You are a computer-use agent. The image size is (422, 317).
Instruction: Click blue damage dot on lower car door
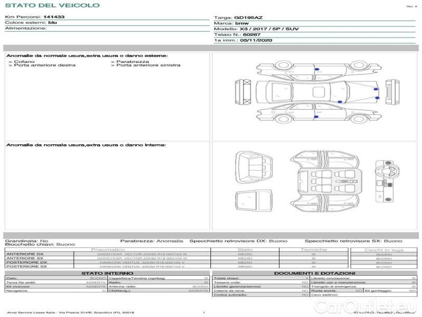pyautogui.click(x=315, y=116)
